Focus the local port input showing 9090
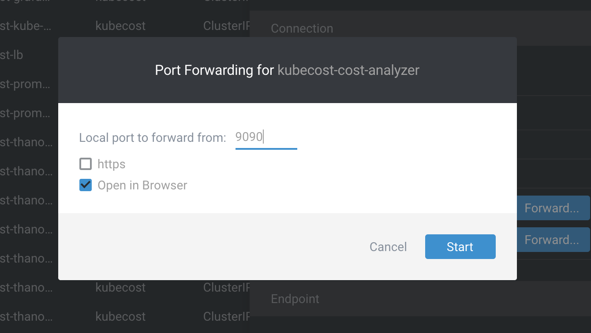Viewport: 591px width, 333px height. pyautogui.click(x=266, y=137)
